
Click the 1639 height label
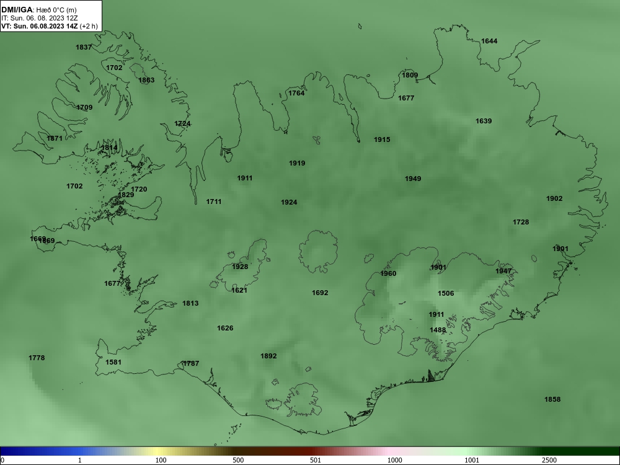(483, 121)
